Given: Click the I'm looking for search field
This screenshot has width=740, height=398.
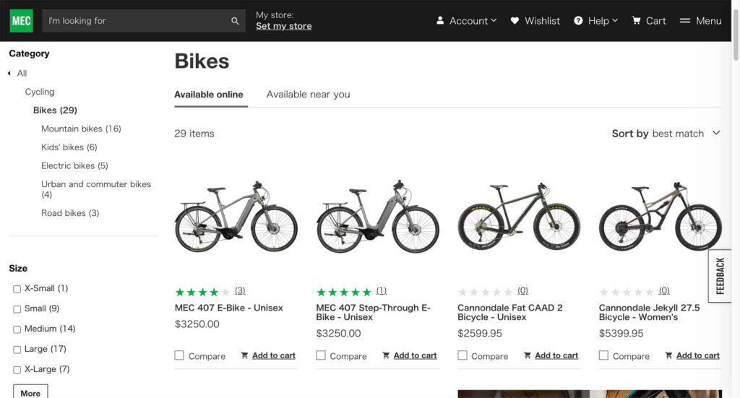Looking at the screenshot, I should [x=136, y=21].
